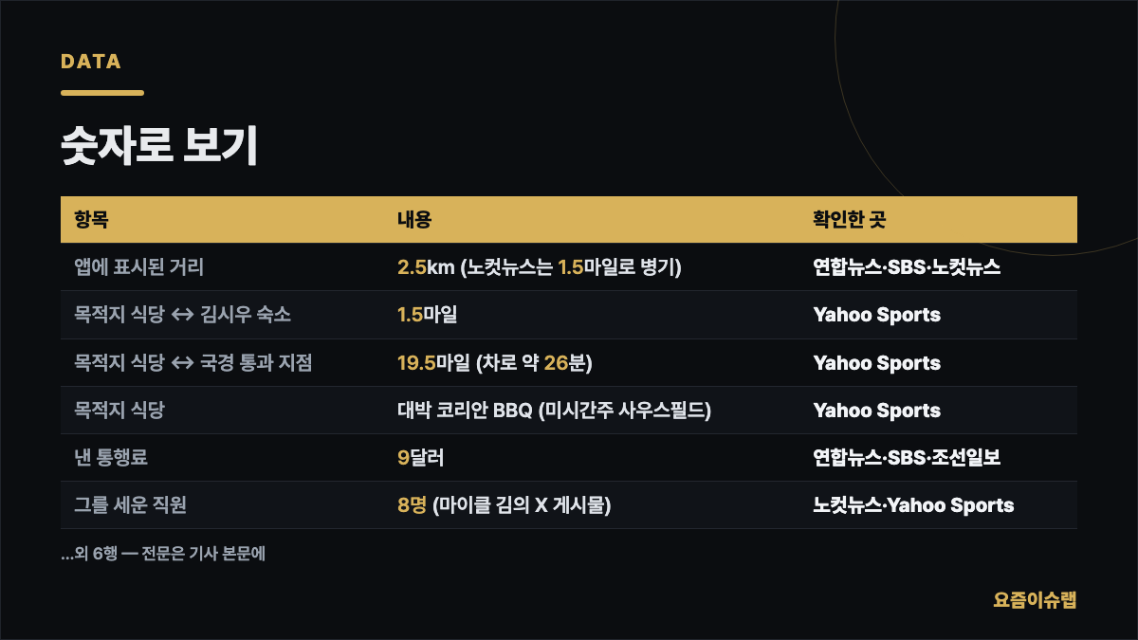Click the 9달러 toll value

pos(420,458)
